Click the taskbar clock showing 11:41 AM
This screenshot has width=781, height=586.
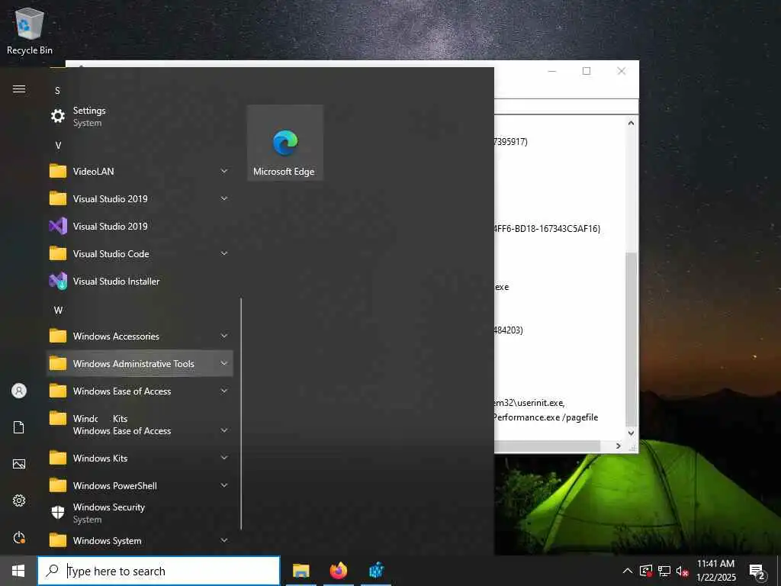point(715,571)
